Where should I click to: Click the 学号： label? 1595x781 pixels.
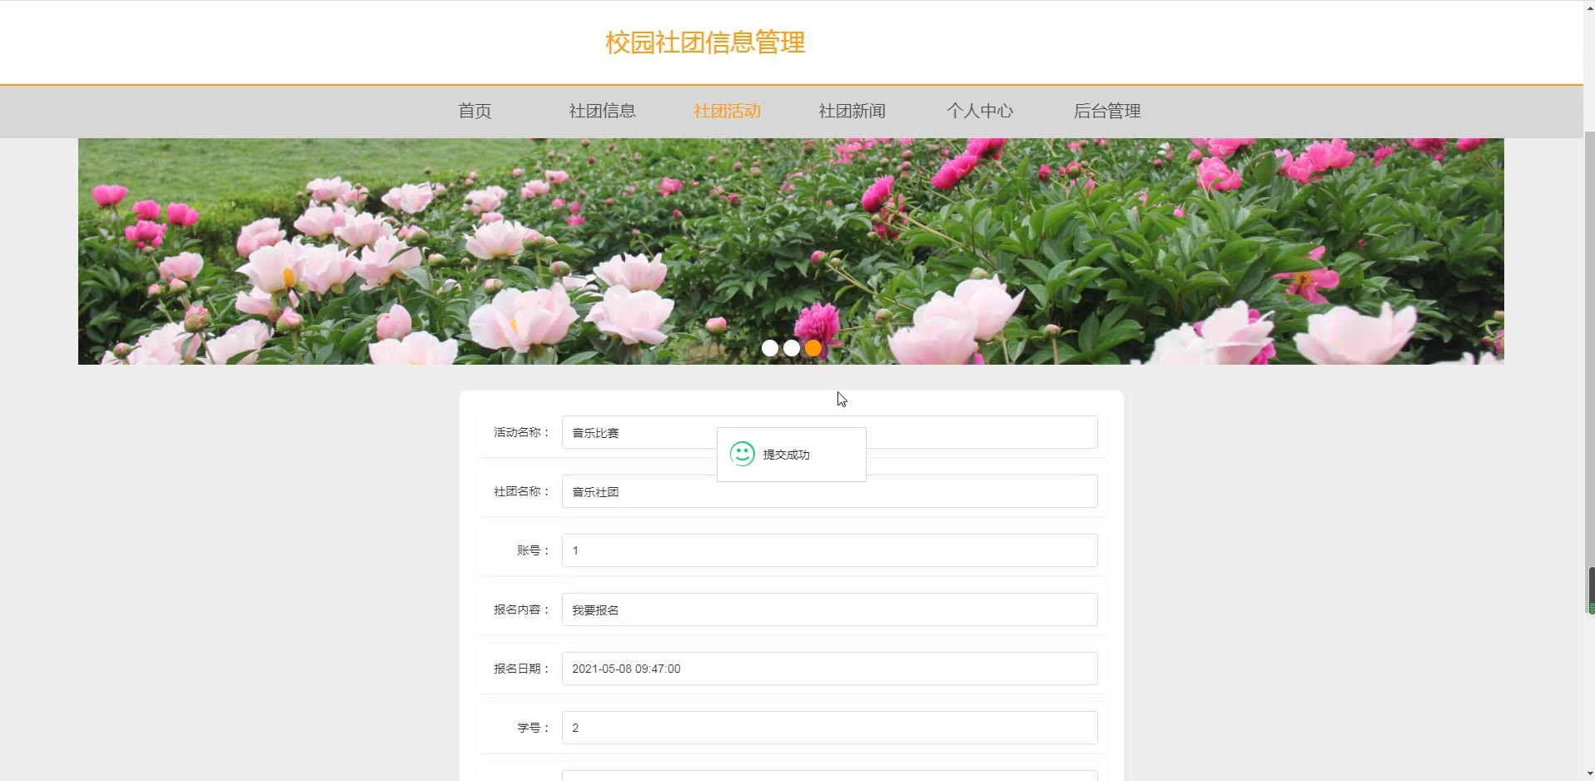(x=534, y=728)
